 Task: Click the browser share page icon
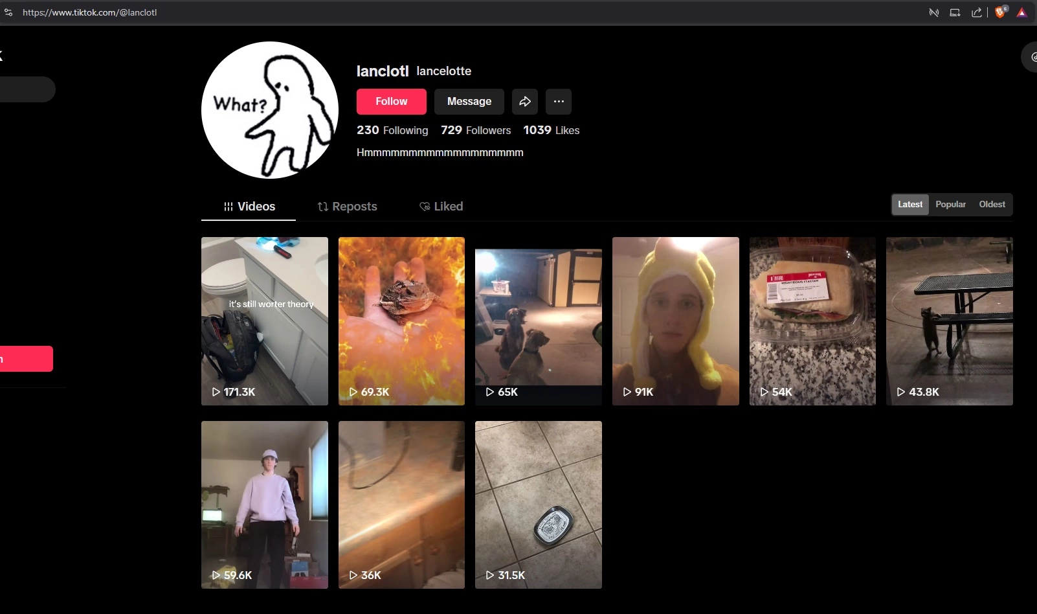[976, 12]
